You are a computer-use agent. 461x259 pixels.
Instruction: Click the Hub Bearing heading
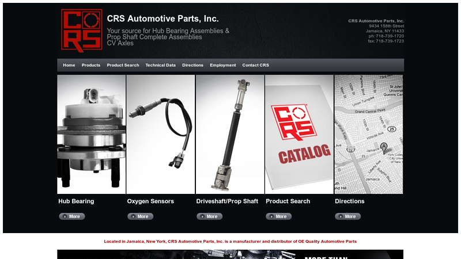[76, 201]
